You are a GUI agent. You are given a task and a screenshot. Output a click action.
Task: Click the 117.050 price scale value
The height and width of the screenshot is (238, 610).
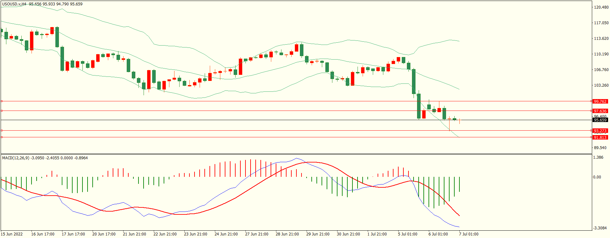pos(601,23)
